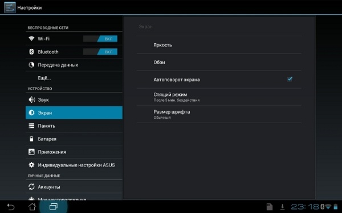Tap the Recent apps button

click(54, 207)
